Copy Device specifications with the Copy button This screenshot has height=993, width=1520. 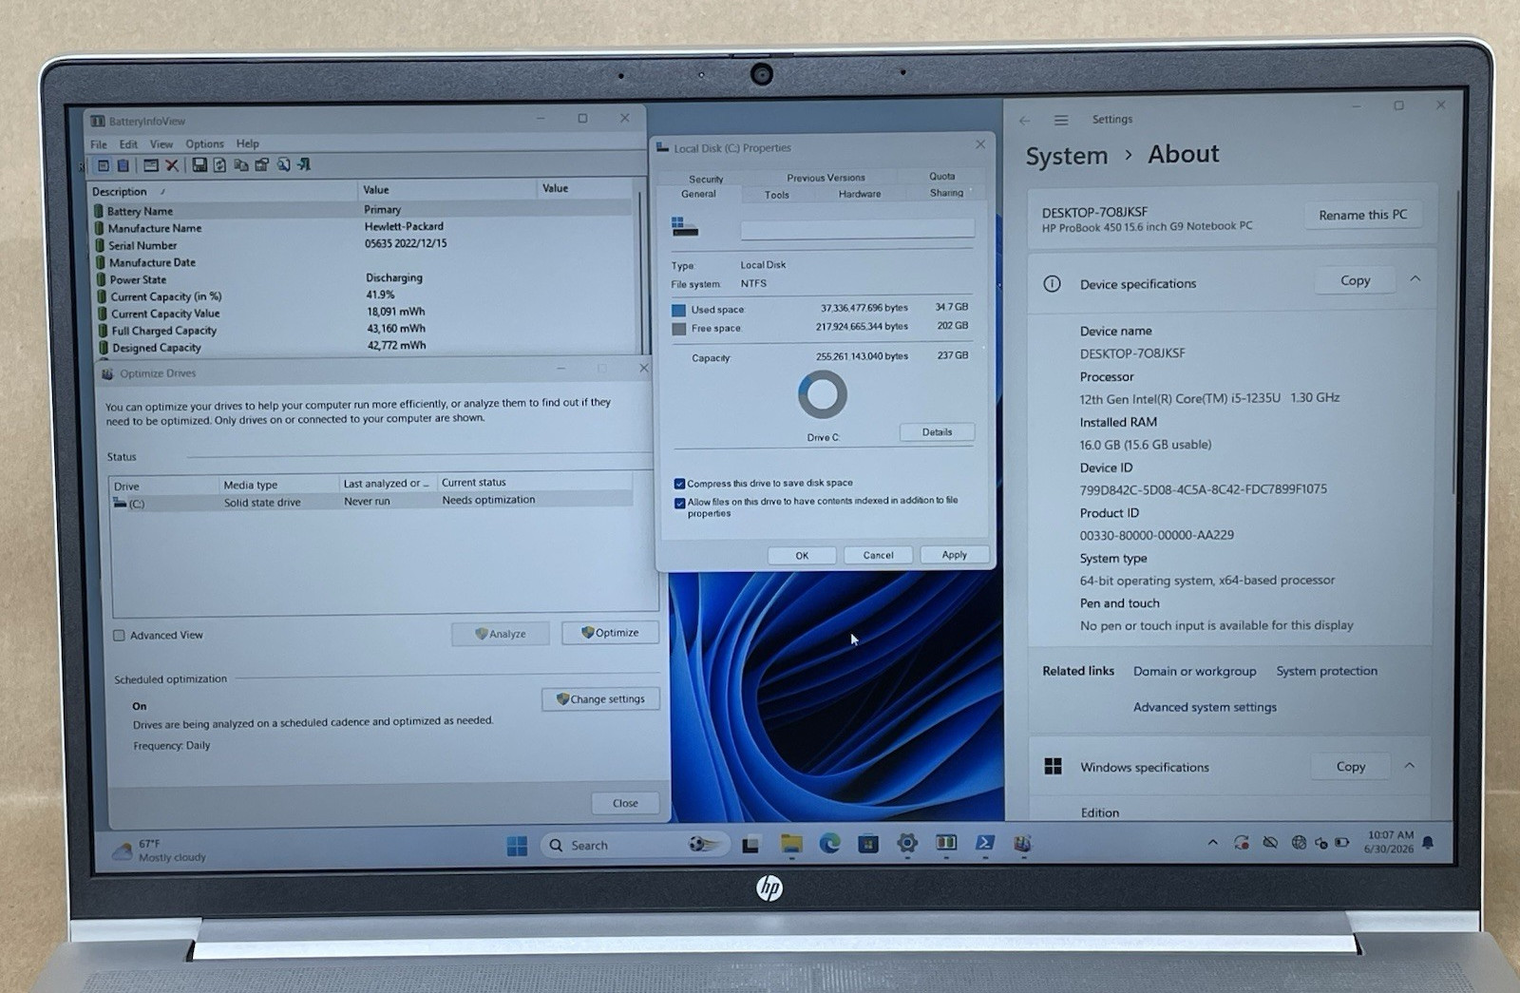pyautogui.click(x=1356, y=280)
